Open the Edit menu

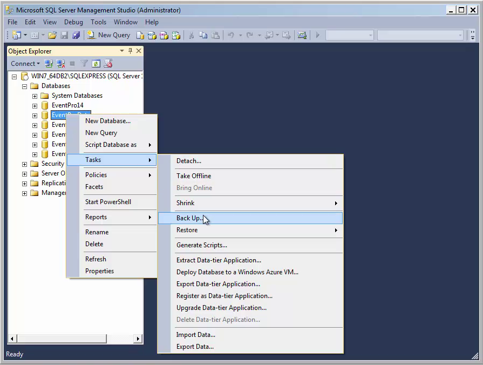(x=30, y=22)
